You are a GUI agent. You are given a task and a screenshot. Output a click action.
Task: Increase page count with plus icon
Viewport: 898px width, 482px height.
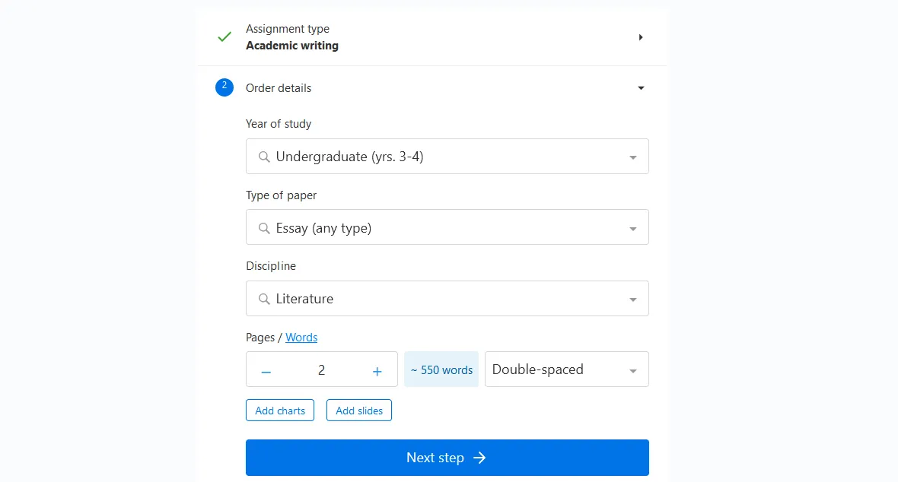coord(377,372)
